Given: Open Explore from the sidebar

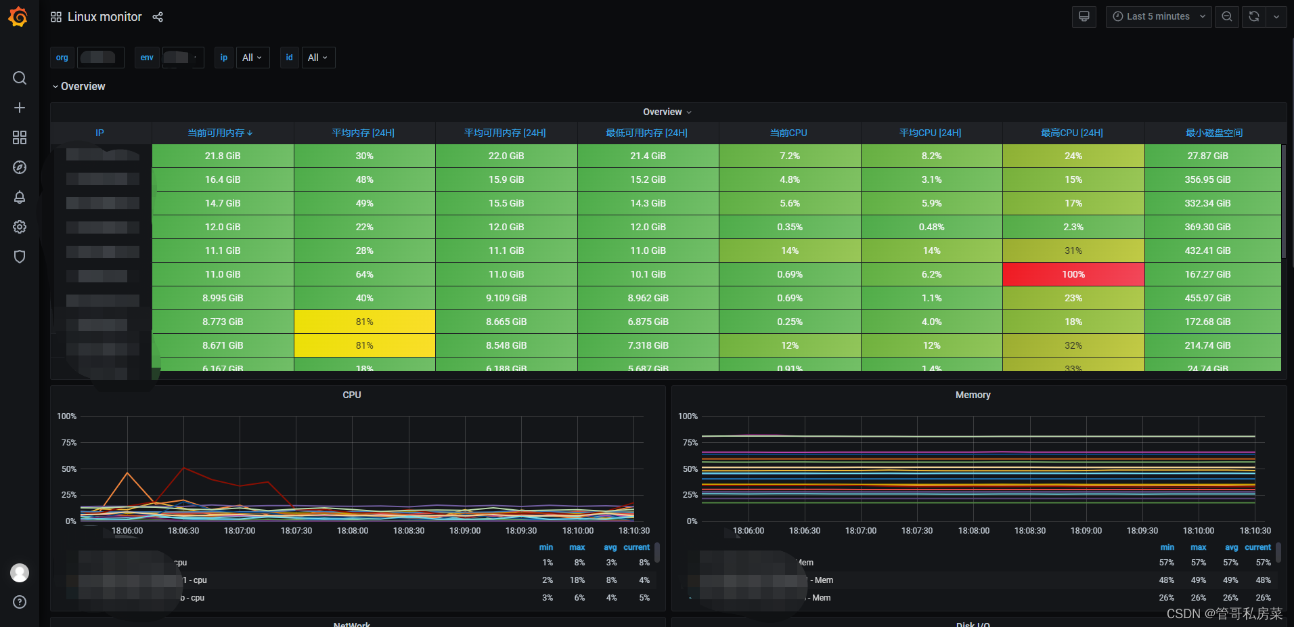Looking at the screenshot, I should (20, 167).
